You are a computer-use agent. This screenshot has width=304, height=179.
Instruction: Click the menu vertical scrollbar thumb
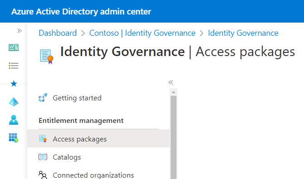(173, 137)
